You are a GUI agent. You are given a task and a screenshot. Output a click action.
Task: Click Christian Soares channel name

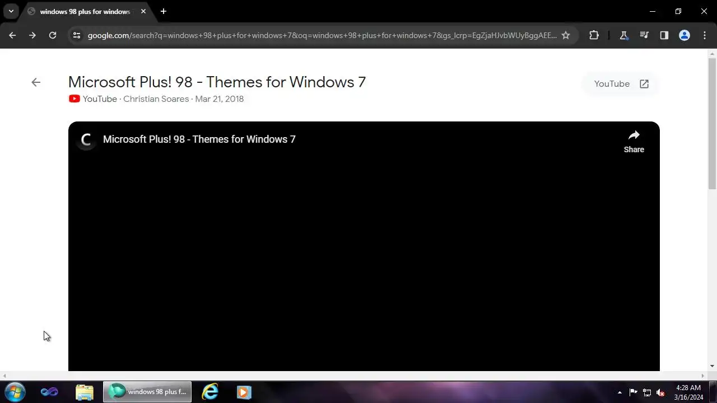click(156, 99)
